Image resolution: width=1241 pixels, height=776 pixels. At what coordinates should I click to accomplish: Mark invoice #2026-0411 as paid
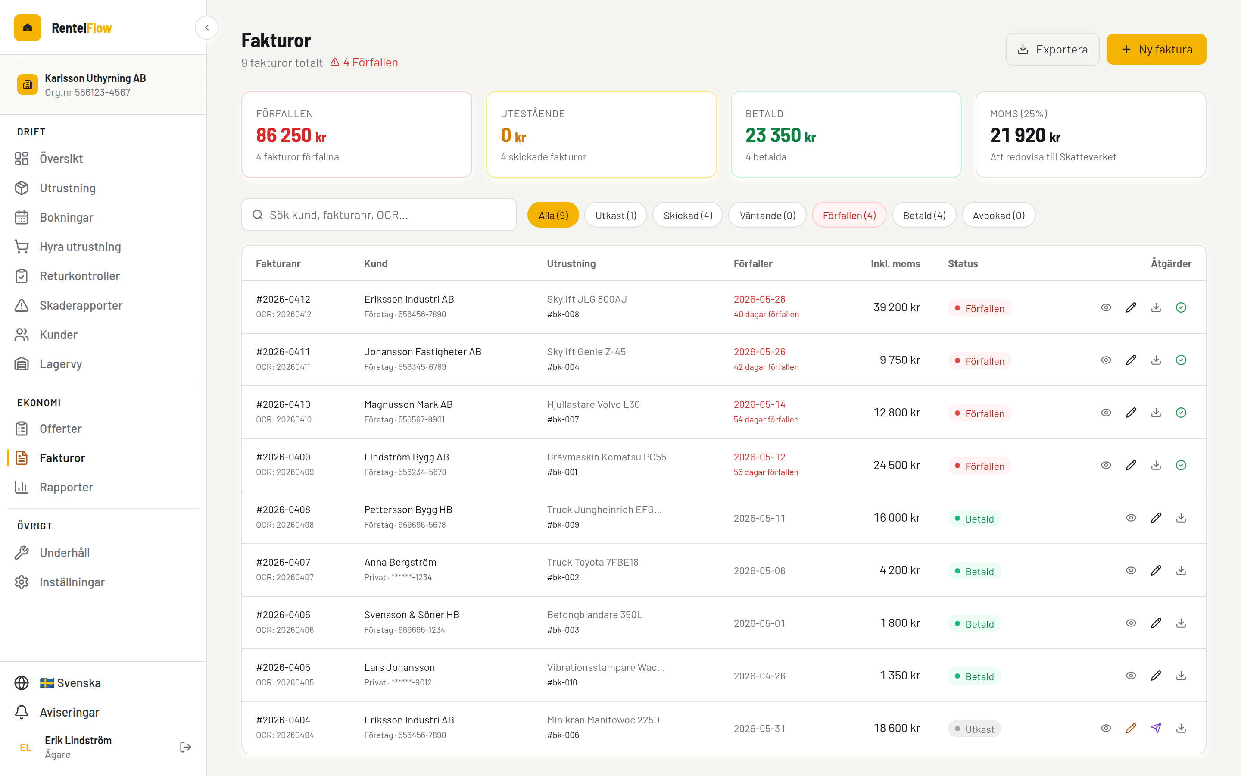click(1181, 360)
